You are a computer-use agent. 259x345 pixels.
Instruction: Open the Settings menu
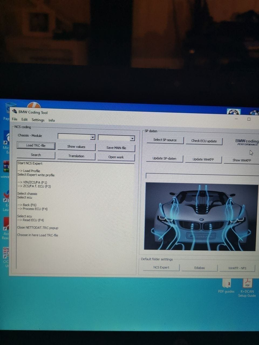point(38,120)
